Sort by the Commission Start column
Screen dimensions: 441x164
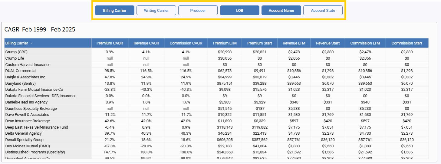click(x=406, y=43)
